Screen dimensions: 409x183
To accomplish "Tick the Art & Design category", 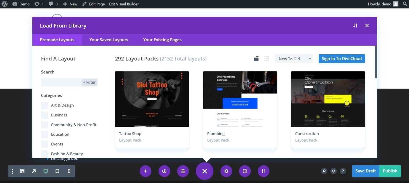I will 45,105.
